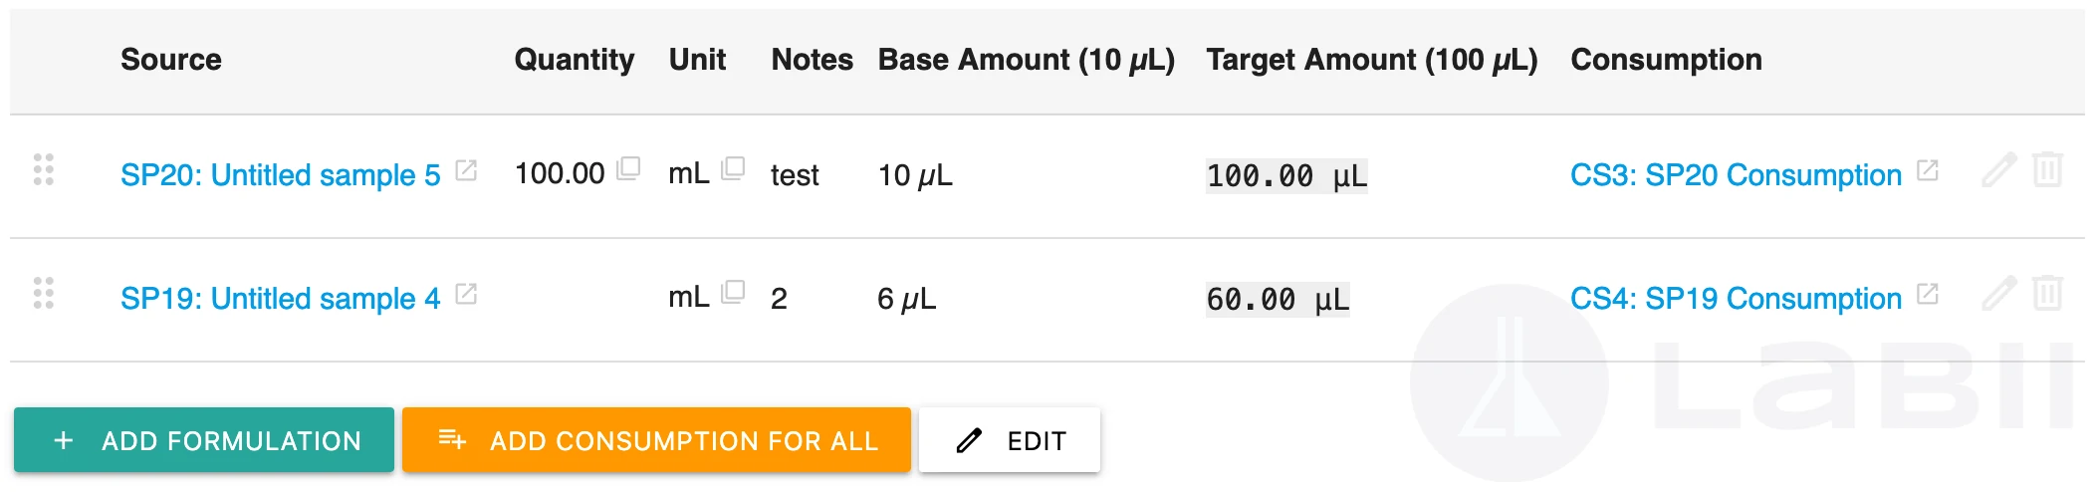Viewport: 2095px width, 492px height.
Task: Edit the SP19 formulation row with pencil
Action: pos(1998,294)
